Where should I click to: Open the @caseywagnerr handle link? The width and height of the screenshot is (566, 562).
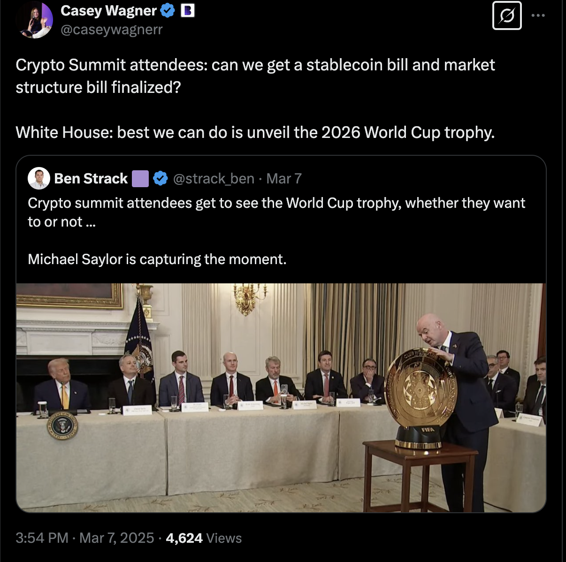pyautogui.click(x=112, y=30)
